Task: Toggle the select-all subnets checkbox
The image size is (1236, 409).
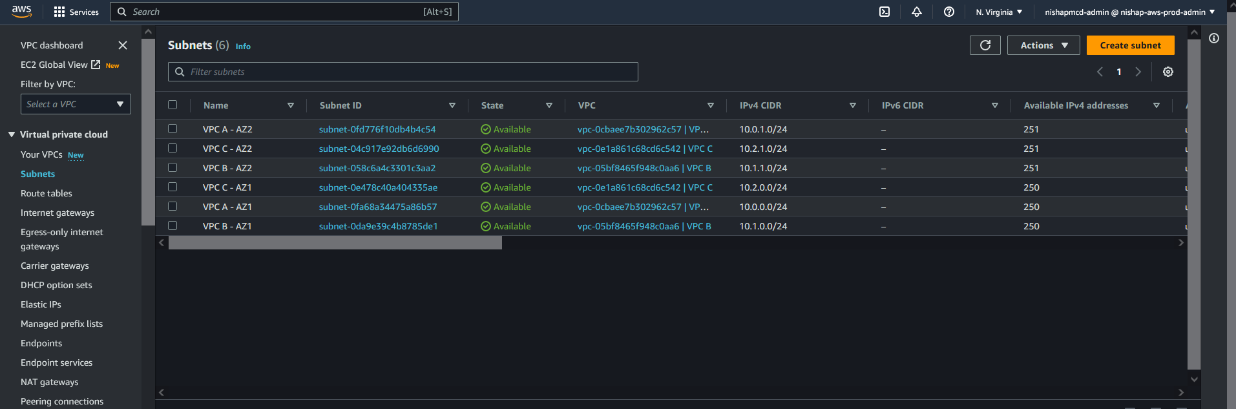Action: pos(173,105)
